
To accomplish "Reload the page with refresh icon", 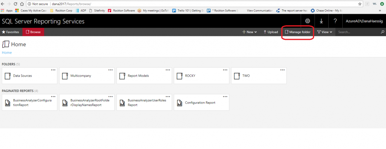I will click(15, 4).
